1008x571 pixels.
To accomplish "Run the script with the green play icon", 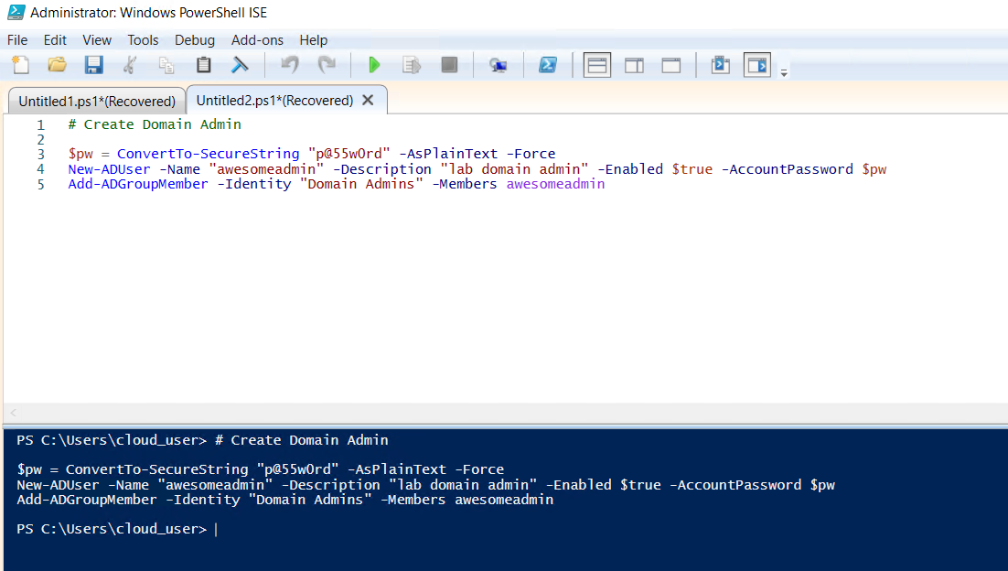I will [374, 65].
